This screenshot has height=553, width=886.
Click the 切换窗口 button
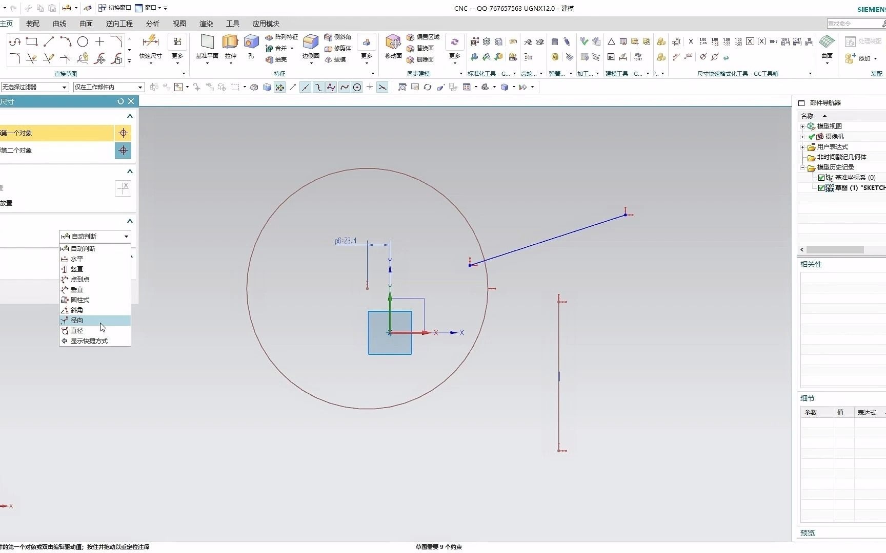pyautogui.click(x=115, y=8)
